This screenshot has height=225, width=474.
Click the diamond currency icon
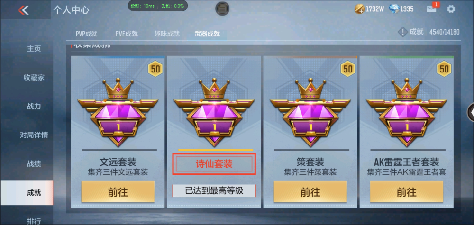(394, 9)
